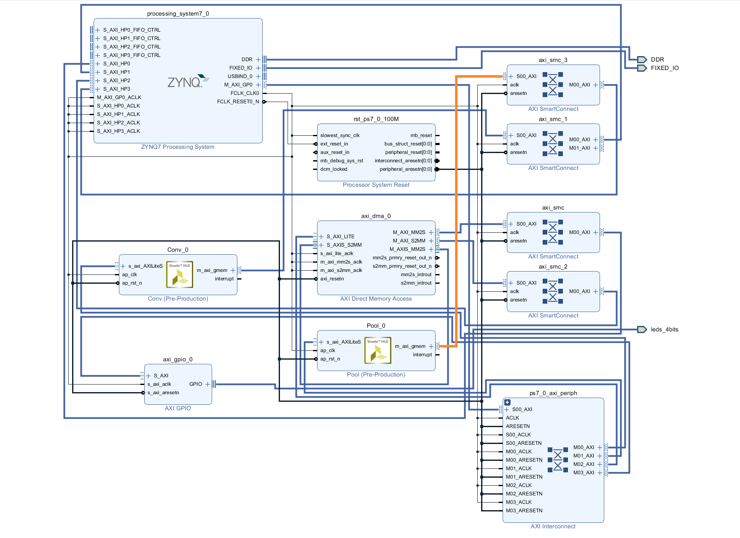This screenshot has height=538, width=740.
Task: Click the slowest_sync_clk pin label
Action: pos(340,135)
